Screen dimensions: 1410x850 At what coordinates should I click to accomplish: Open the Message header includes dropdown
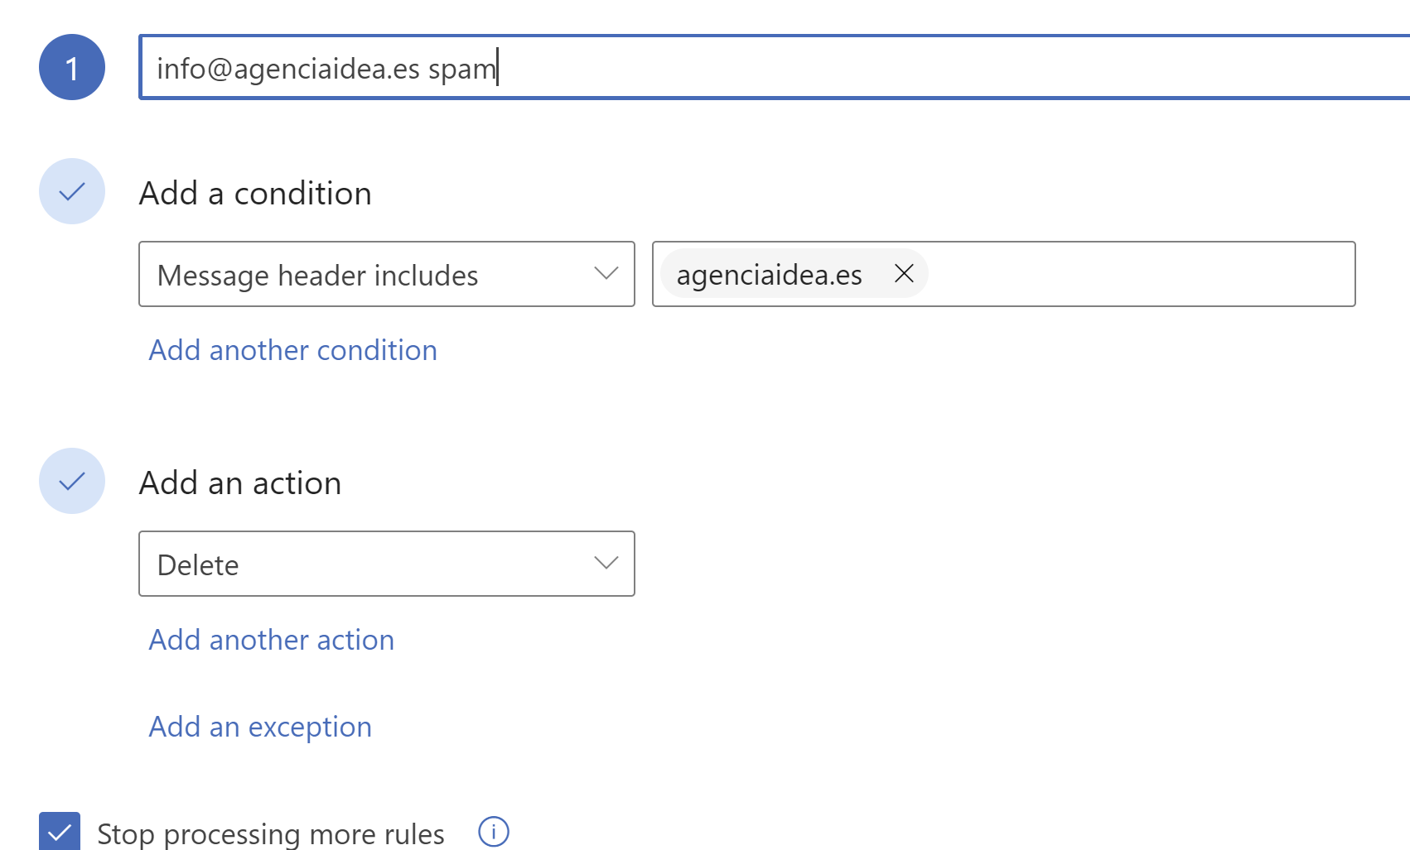(x=387, y=274)
